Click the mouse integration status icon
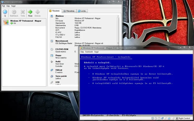The image size is (194, 121). (174, 118)
